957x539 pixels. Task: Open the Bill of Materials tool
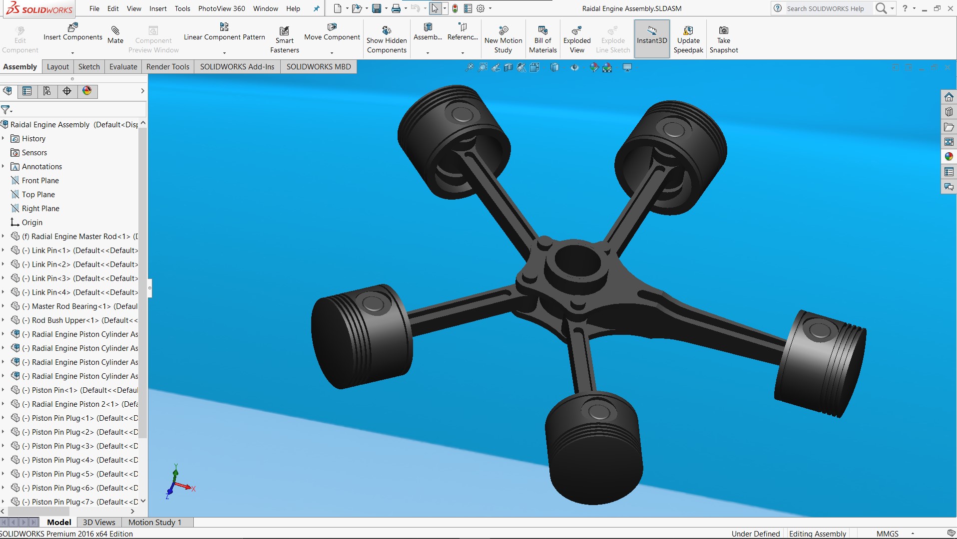click(x=543, y=39)
